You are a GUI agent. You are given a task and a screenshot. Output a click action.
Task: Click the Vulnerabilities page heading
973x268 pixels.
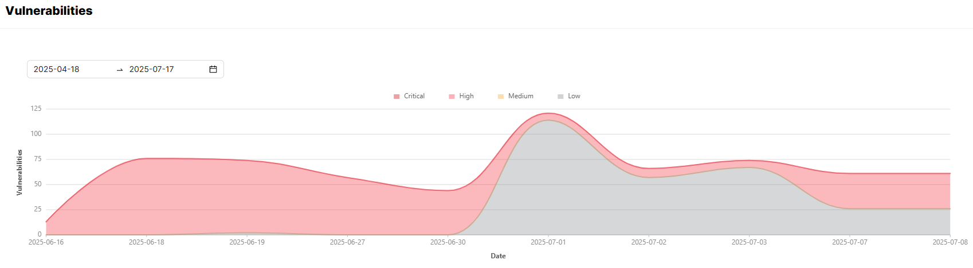coord(49,11)
